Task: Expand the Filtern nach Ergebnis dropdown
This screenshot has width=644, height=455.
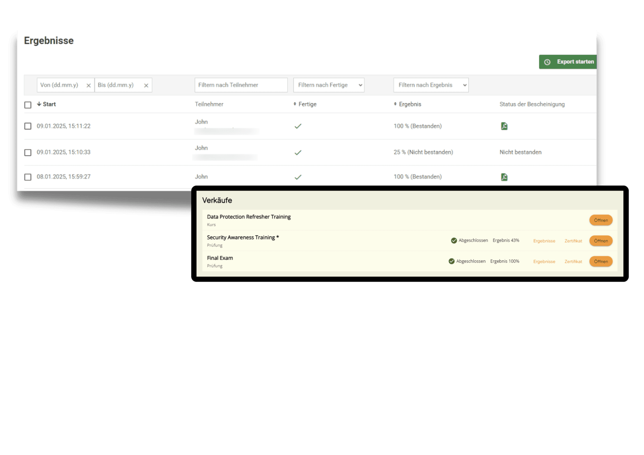Action: (431, 85)
